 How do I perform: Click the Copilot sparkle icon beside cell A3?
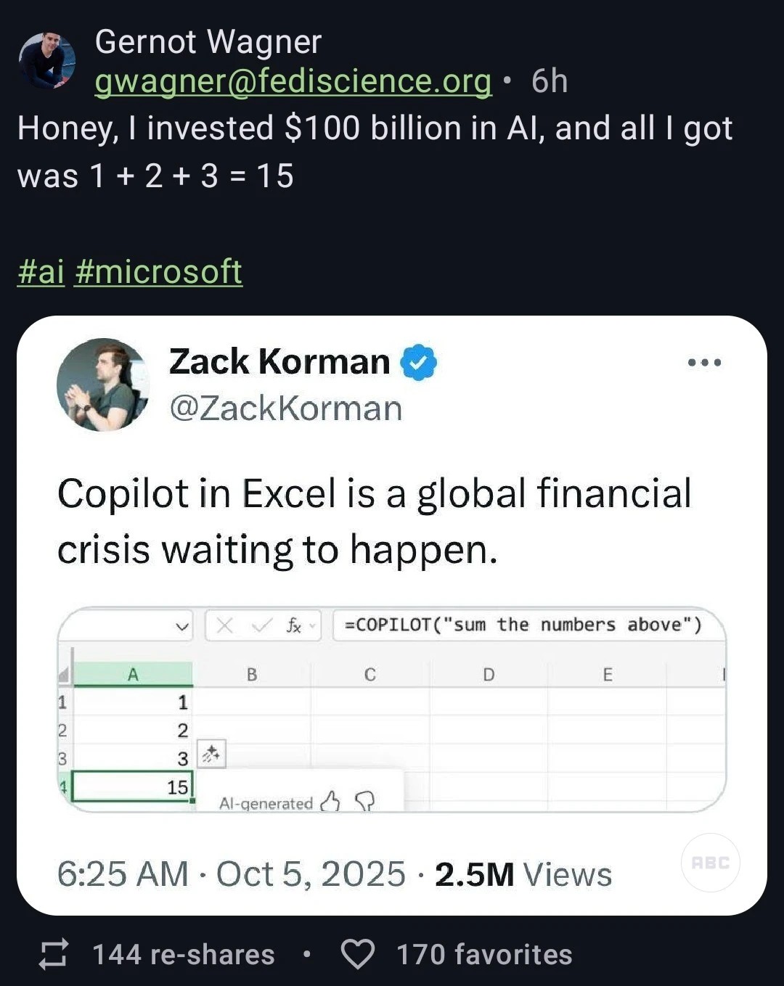click(x=211, y=755)
